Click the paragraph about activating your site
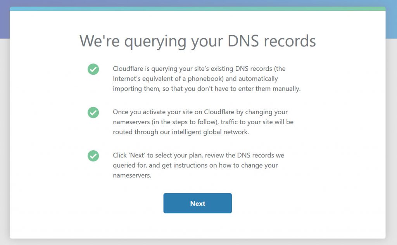The height and width of the screenshot is (245, 397). coord(203,122)
